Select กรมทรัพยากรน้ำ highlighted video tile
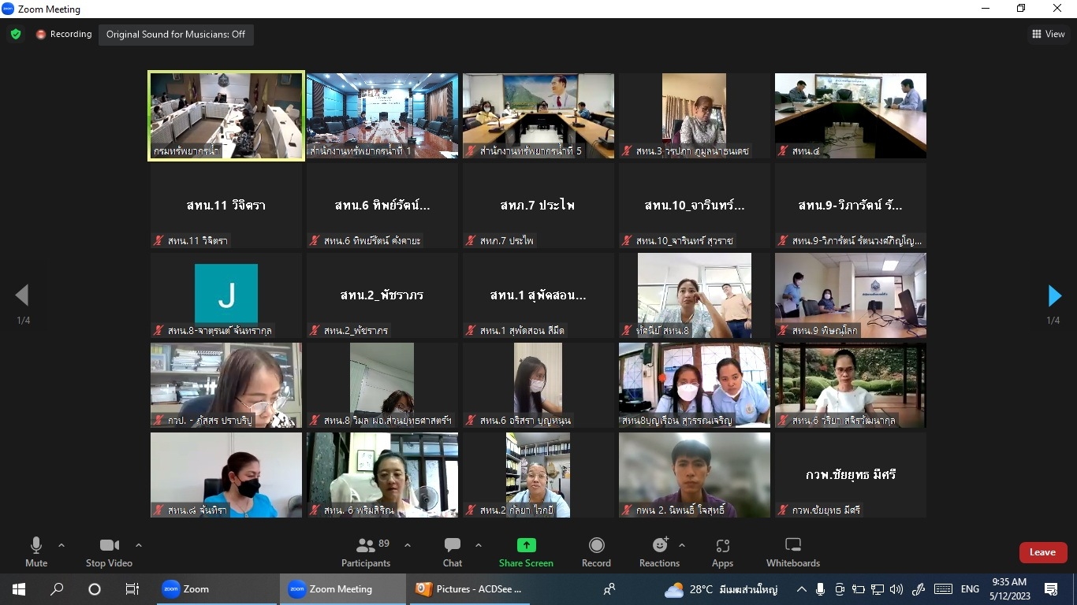The width and height of the screenshot is (1077, 605). 226,116
